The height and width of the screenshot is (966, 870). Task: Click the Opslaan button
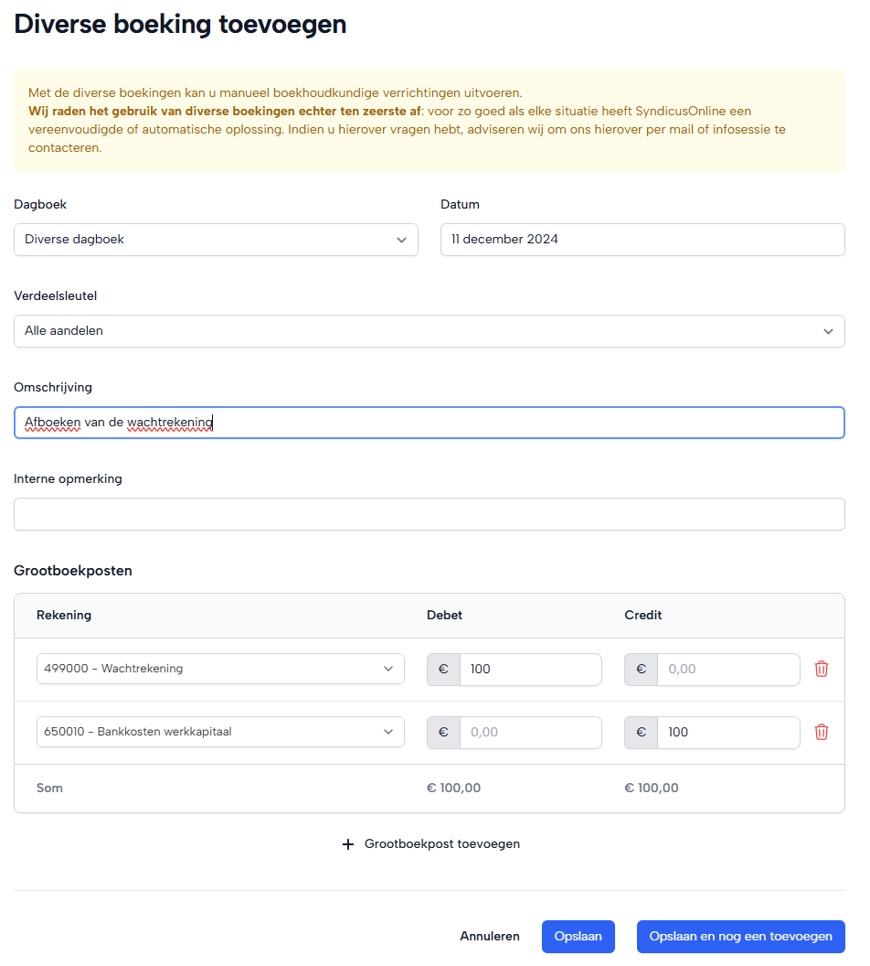(x=578, y=937)
